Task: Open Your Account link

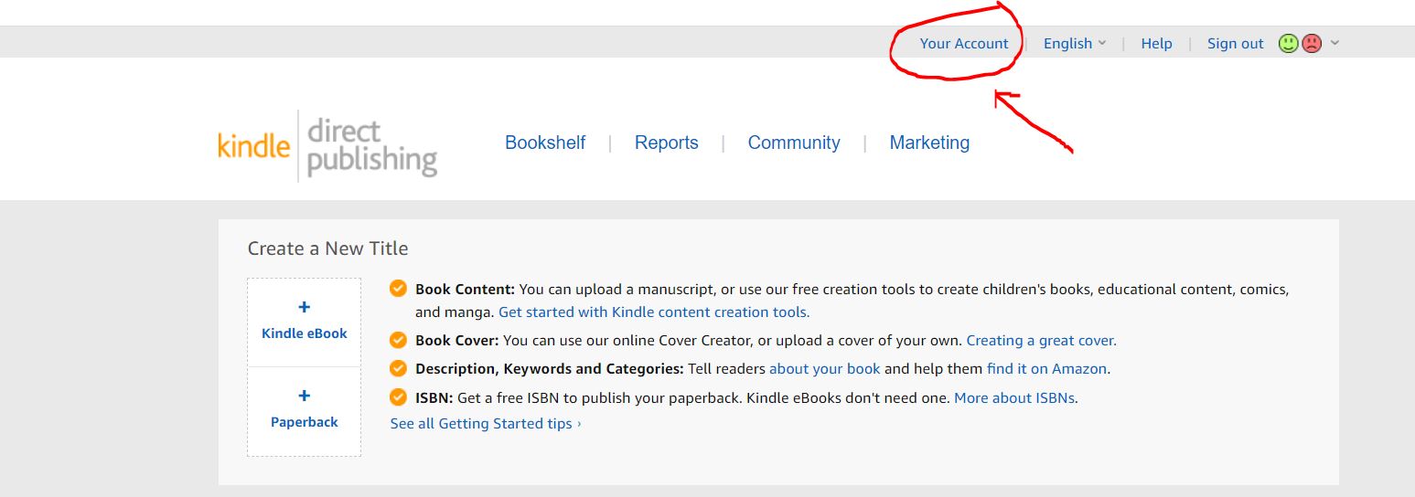Action: coord(964,43)
